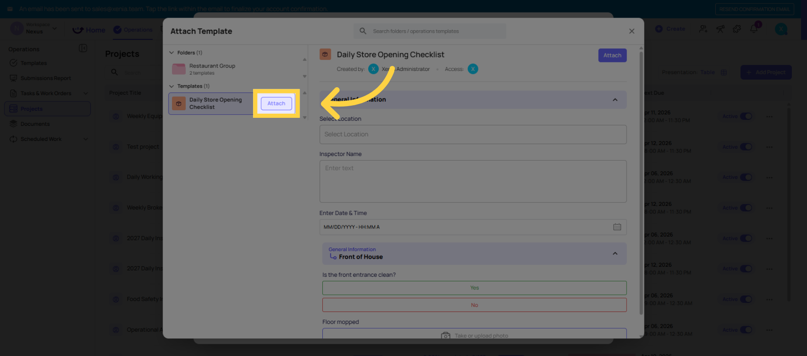Click the Project Title column header
The image size is (807, 356).
click(125, 93)
